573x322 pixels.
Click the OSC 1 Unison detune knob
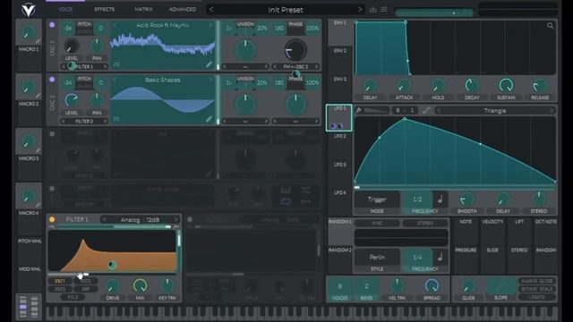click(245, 50)
